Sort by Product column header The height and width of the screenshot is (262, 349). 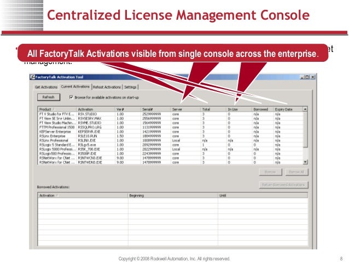pyautogui.click(x=57, y=109)
